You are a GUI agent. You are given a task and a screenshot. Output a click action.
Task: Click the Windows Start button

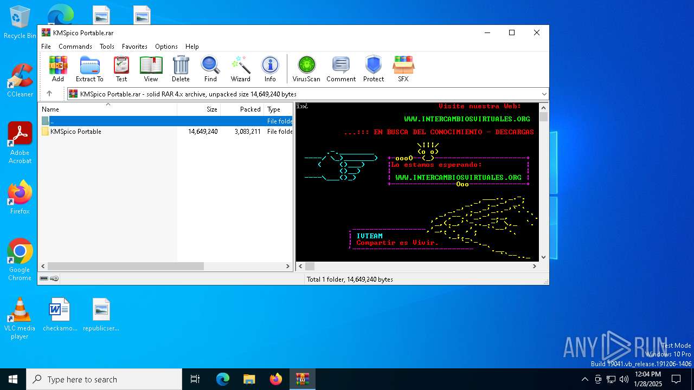[13, 379]
